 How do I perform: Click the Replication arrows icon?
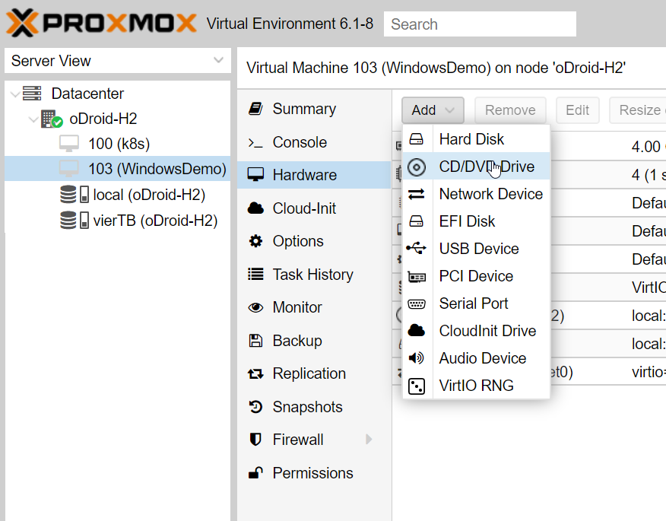(x=255, y=374)
